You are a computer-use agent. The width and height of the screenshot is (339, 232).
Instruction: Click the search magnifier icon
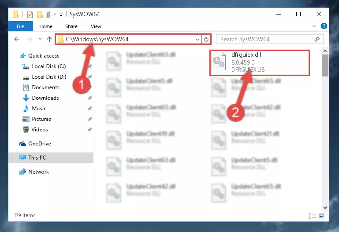[x=317, y=39]
